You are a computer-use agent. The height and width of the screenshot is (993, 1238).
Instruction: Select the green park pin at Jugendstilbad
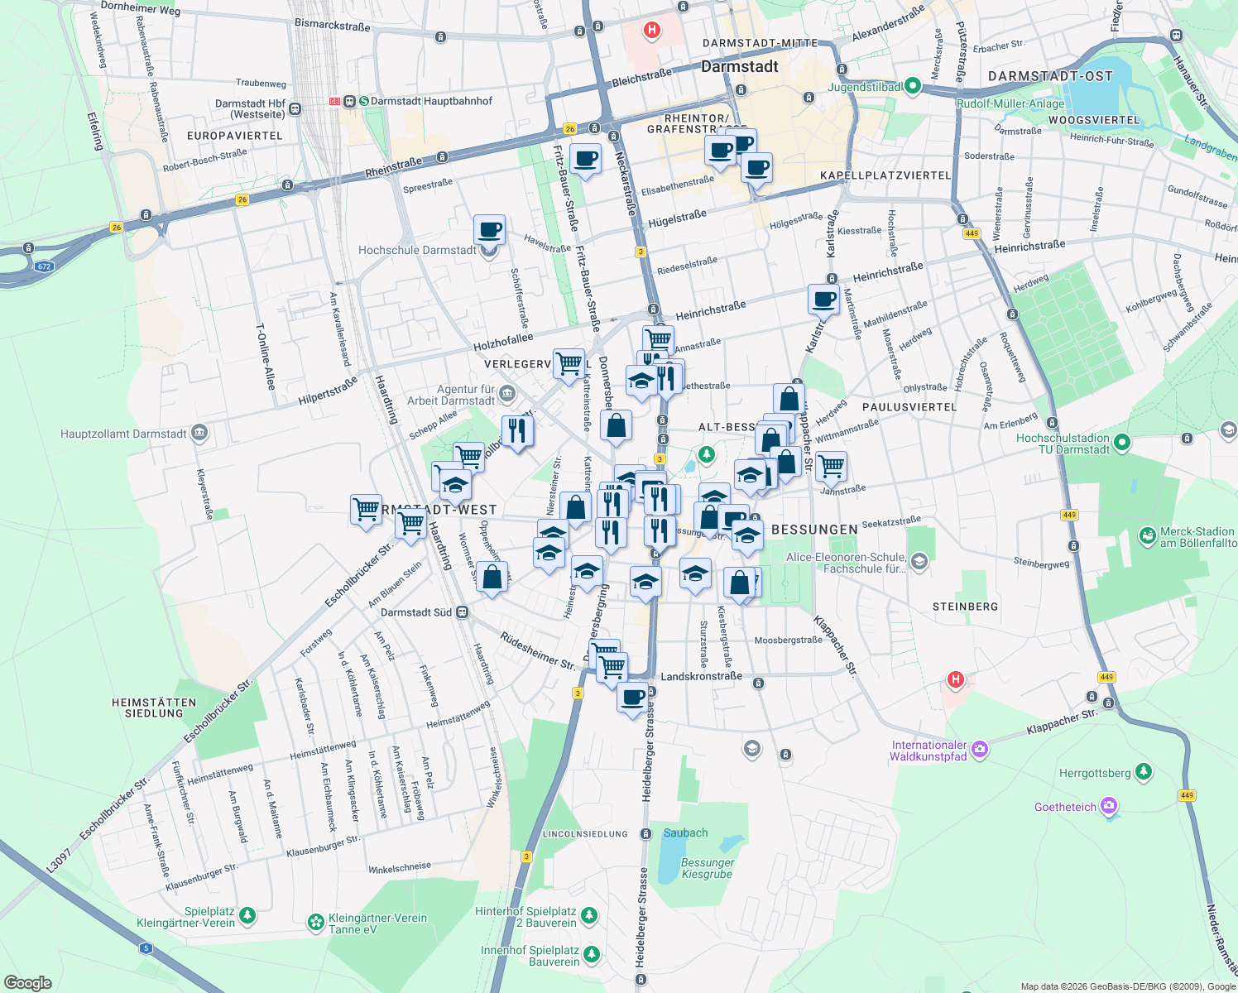click(912, 84)
